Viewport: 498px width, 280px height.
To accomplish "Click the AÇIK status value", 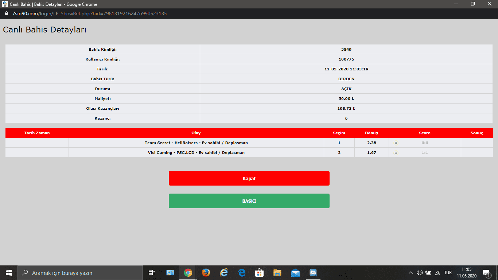I will (x=346, y=89).
